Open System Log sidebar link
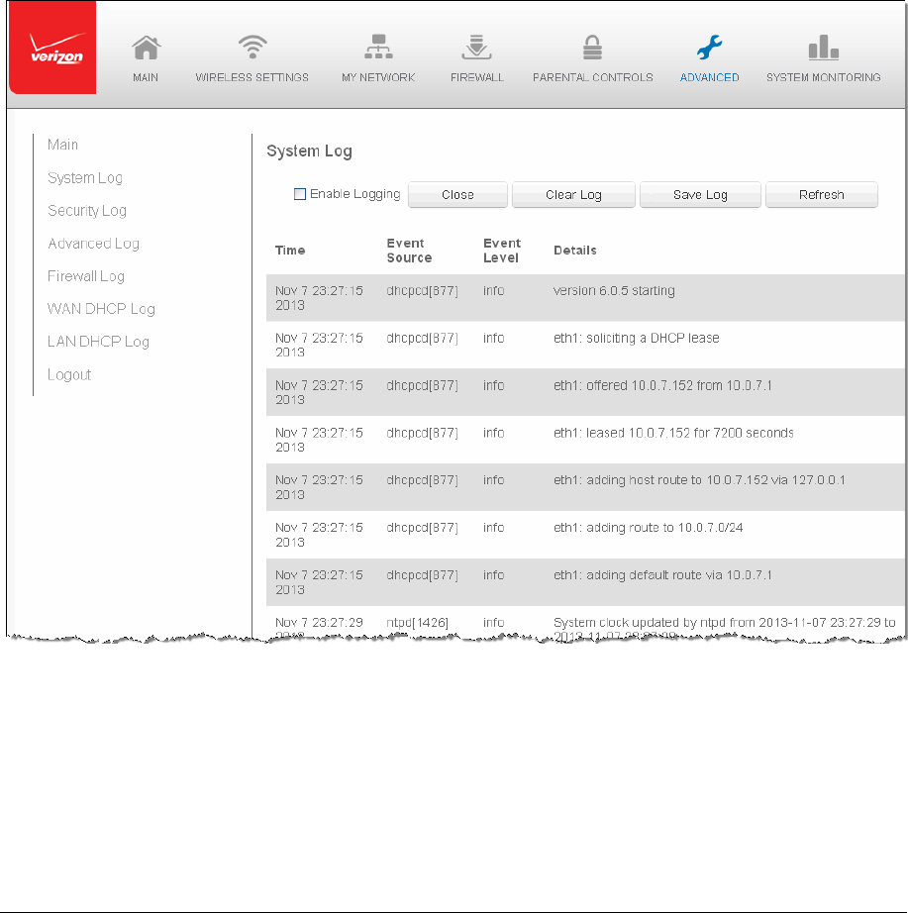Viewport: 908px width, 913px height. 85,177
